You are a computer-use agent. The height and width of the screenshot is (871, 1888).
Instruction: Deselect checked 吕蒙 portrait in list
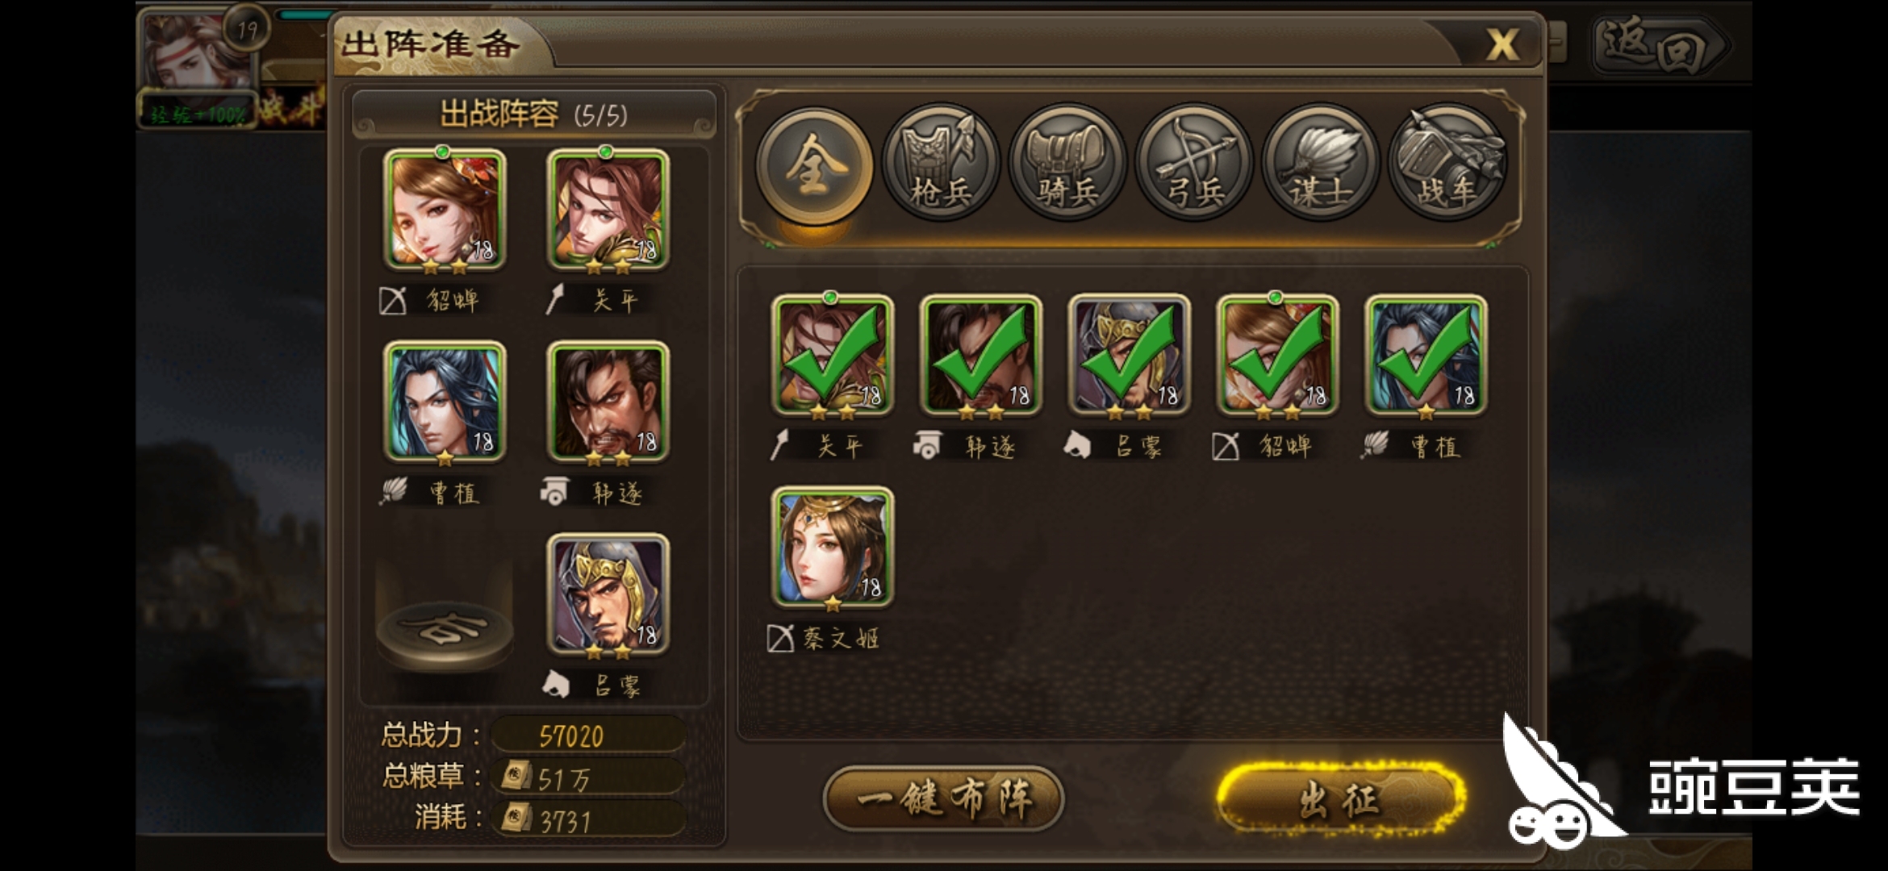pyautogui.click(x=1130, y=356)
